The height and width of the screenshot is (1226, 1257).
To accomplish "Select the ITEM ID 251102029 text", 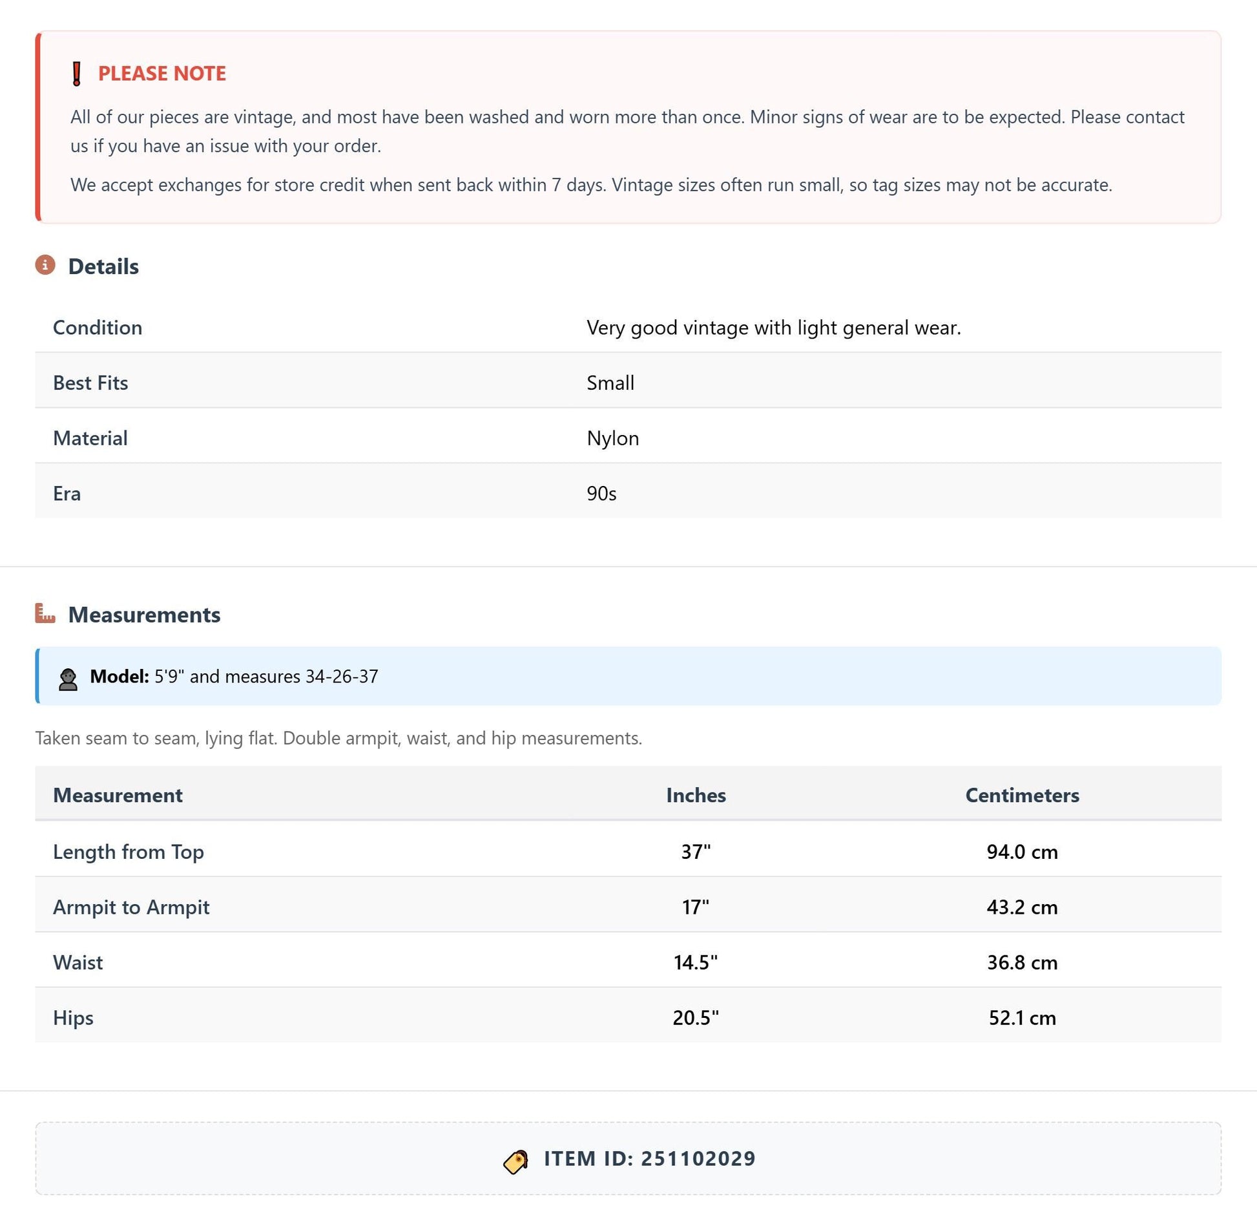I will [x=649, y=1158].
